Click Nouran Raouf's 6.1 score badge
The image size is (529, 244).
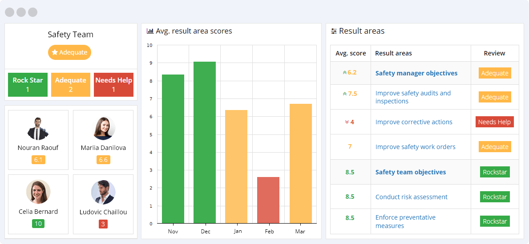tap(38, 160)
